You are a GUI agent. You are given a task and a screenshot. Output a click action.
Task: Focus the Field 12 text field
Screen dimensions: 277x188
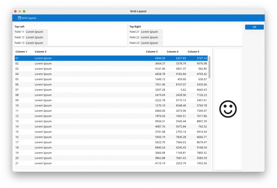click(x=36, y=37)
